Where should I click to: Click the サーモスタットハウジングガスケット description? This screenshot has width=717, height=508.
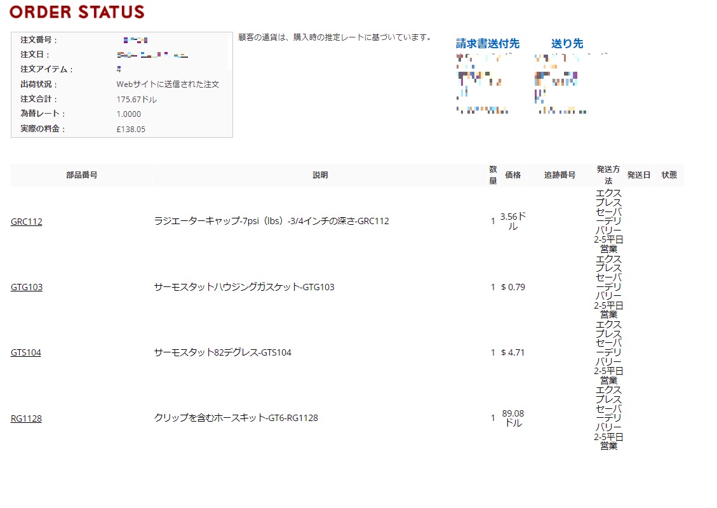(244, 287)
